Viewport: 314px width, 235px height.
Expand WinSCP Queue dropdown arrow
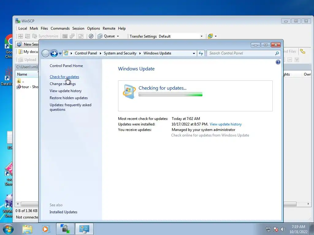pos(118,36)
